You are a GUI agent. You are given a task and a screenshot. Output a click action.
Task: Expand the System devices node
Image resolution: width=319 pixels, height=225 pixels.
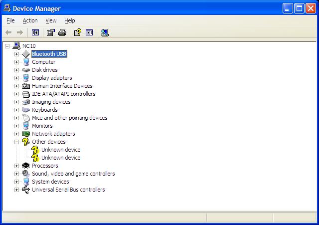click(x=16, y=182)
